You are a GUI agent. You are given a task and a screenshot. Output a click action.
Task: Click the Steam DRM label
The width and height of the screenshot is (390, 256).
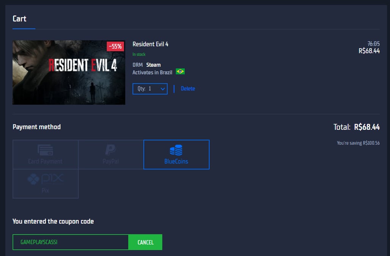point(153,65)
